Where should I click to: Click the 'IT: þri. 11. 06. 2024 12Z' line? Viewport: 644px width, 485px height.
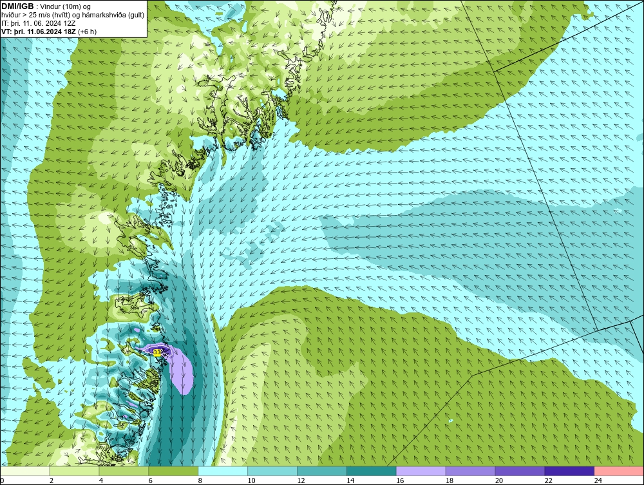click(x=38, y=23)
